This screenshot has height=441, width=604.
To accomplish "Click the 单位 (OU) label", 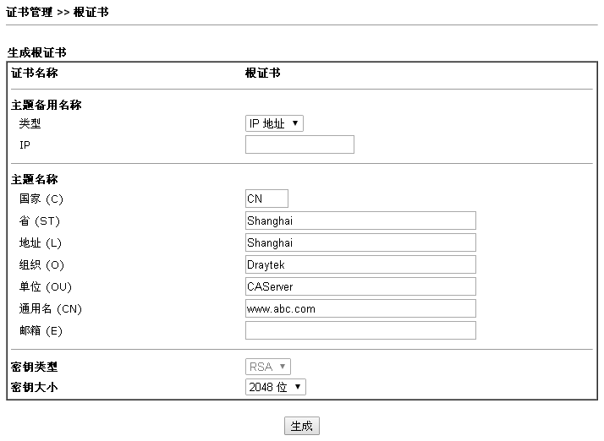I will click(46, 286).
